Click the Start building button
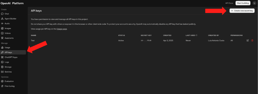 243,3
